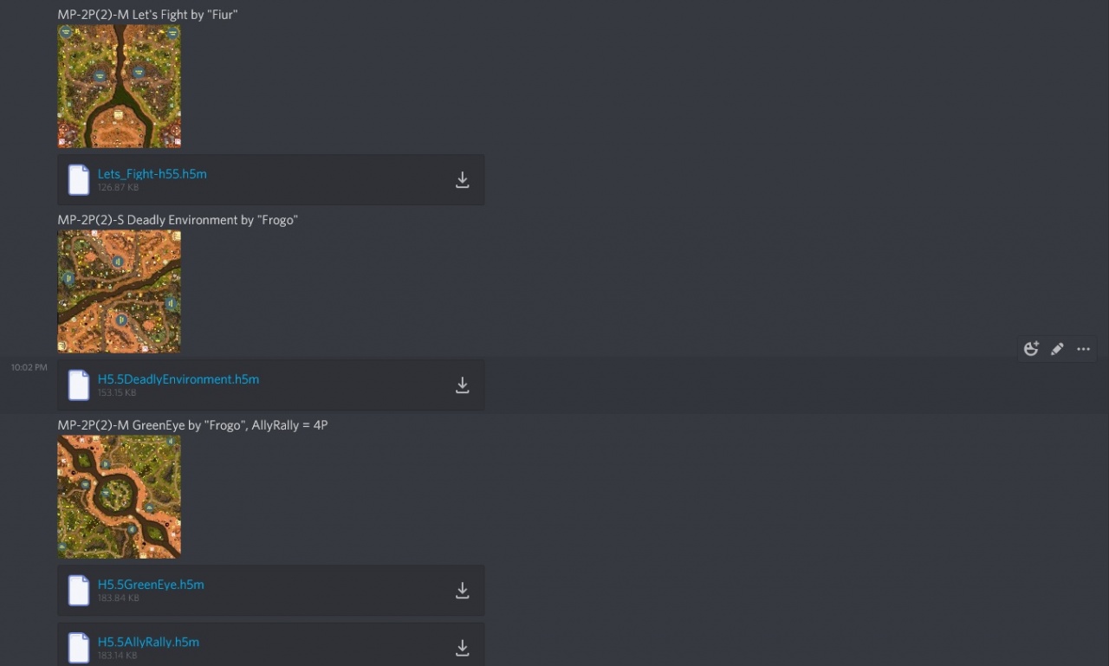Viewport: 1109px width, 666px height.
Task: Download the H5.5AllyRally.h5m attachment
Action: 463,648
